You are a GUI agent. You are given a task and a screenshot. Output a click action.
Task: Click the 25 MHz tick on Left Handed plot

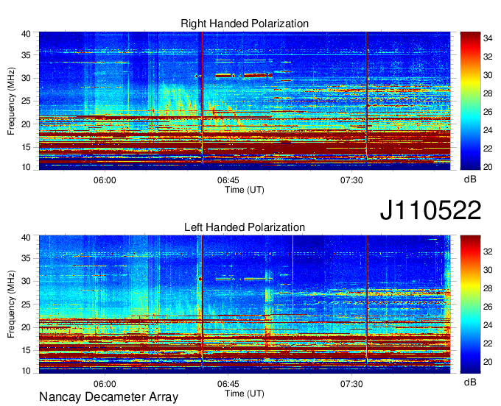(26, 304)
